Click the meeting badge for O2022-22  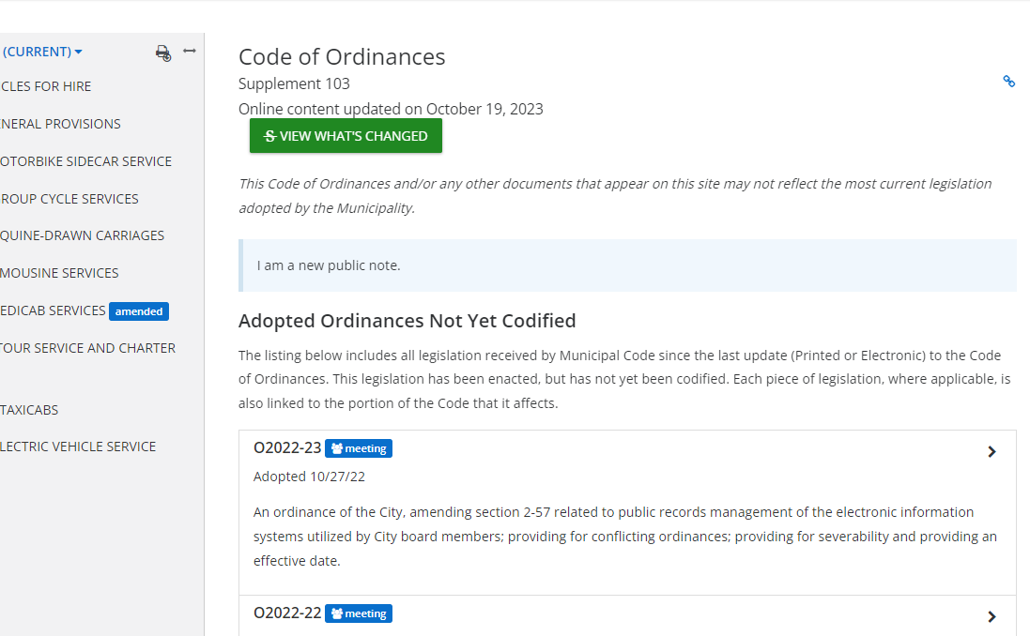coord(359,613)
